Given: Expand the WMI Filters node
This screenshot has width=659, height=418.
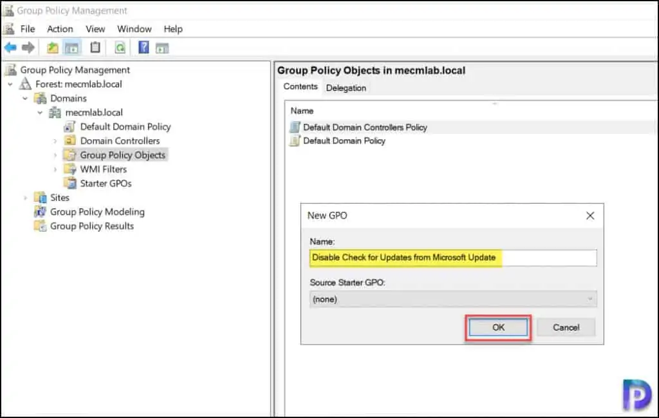Looking at the screenshot, I should pos(55,169).
